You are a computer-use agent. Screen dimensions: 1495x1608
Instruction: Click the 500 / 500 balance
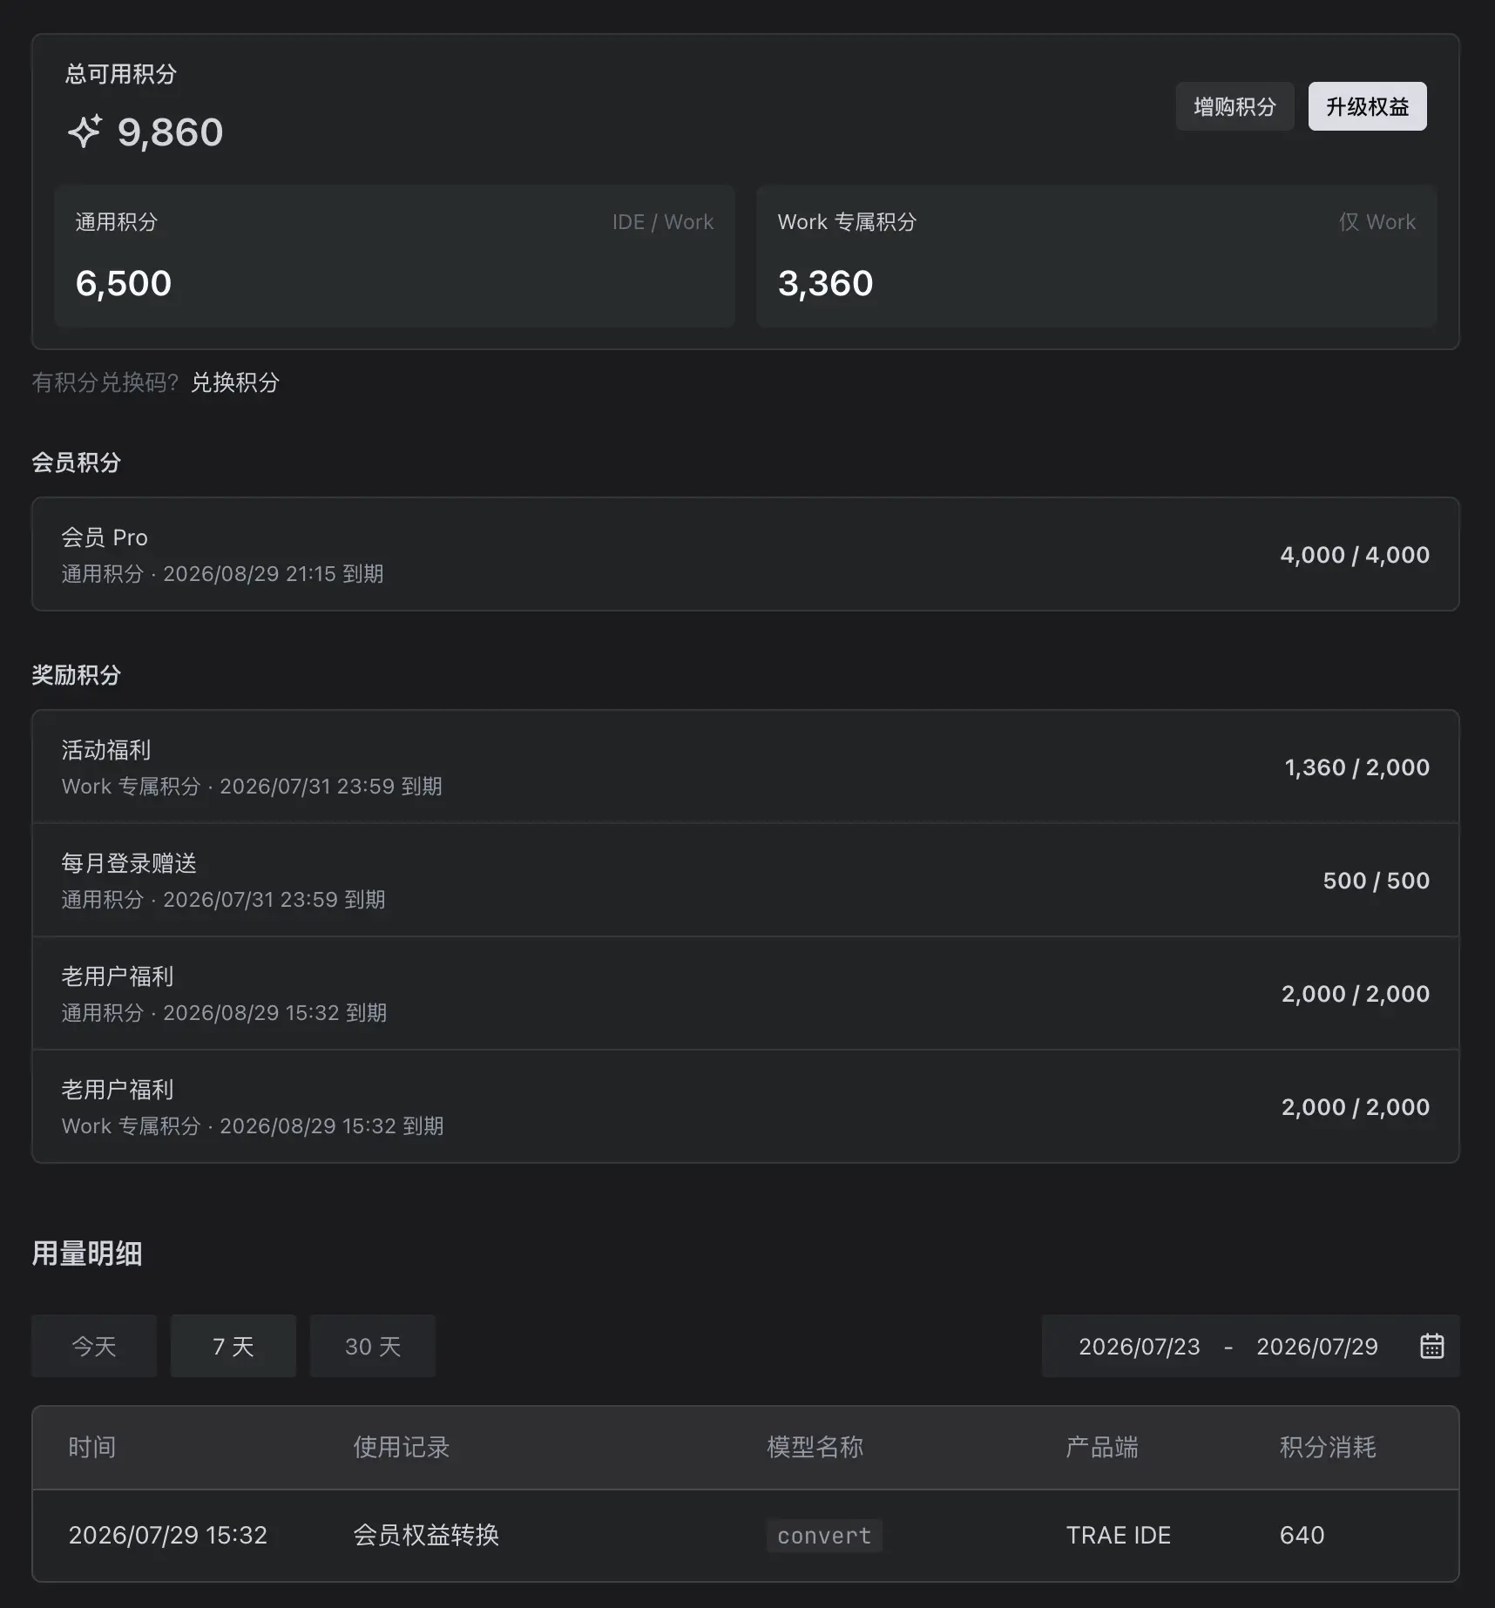click(x=1377, y=881)
